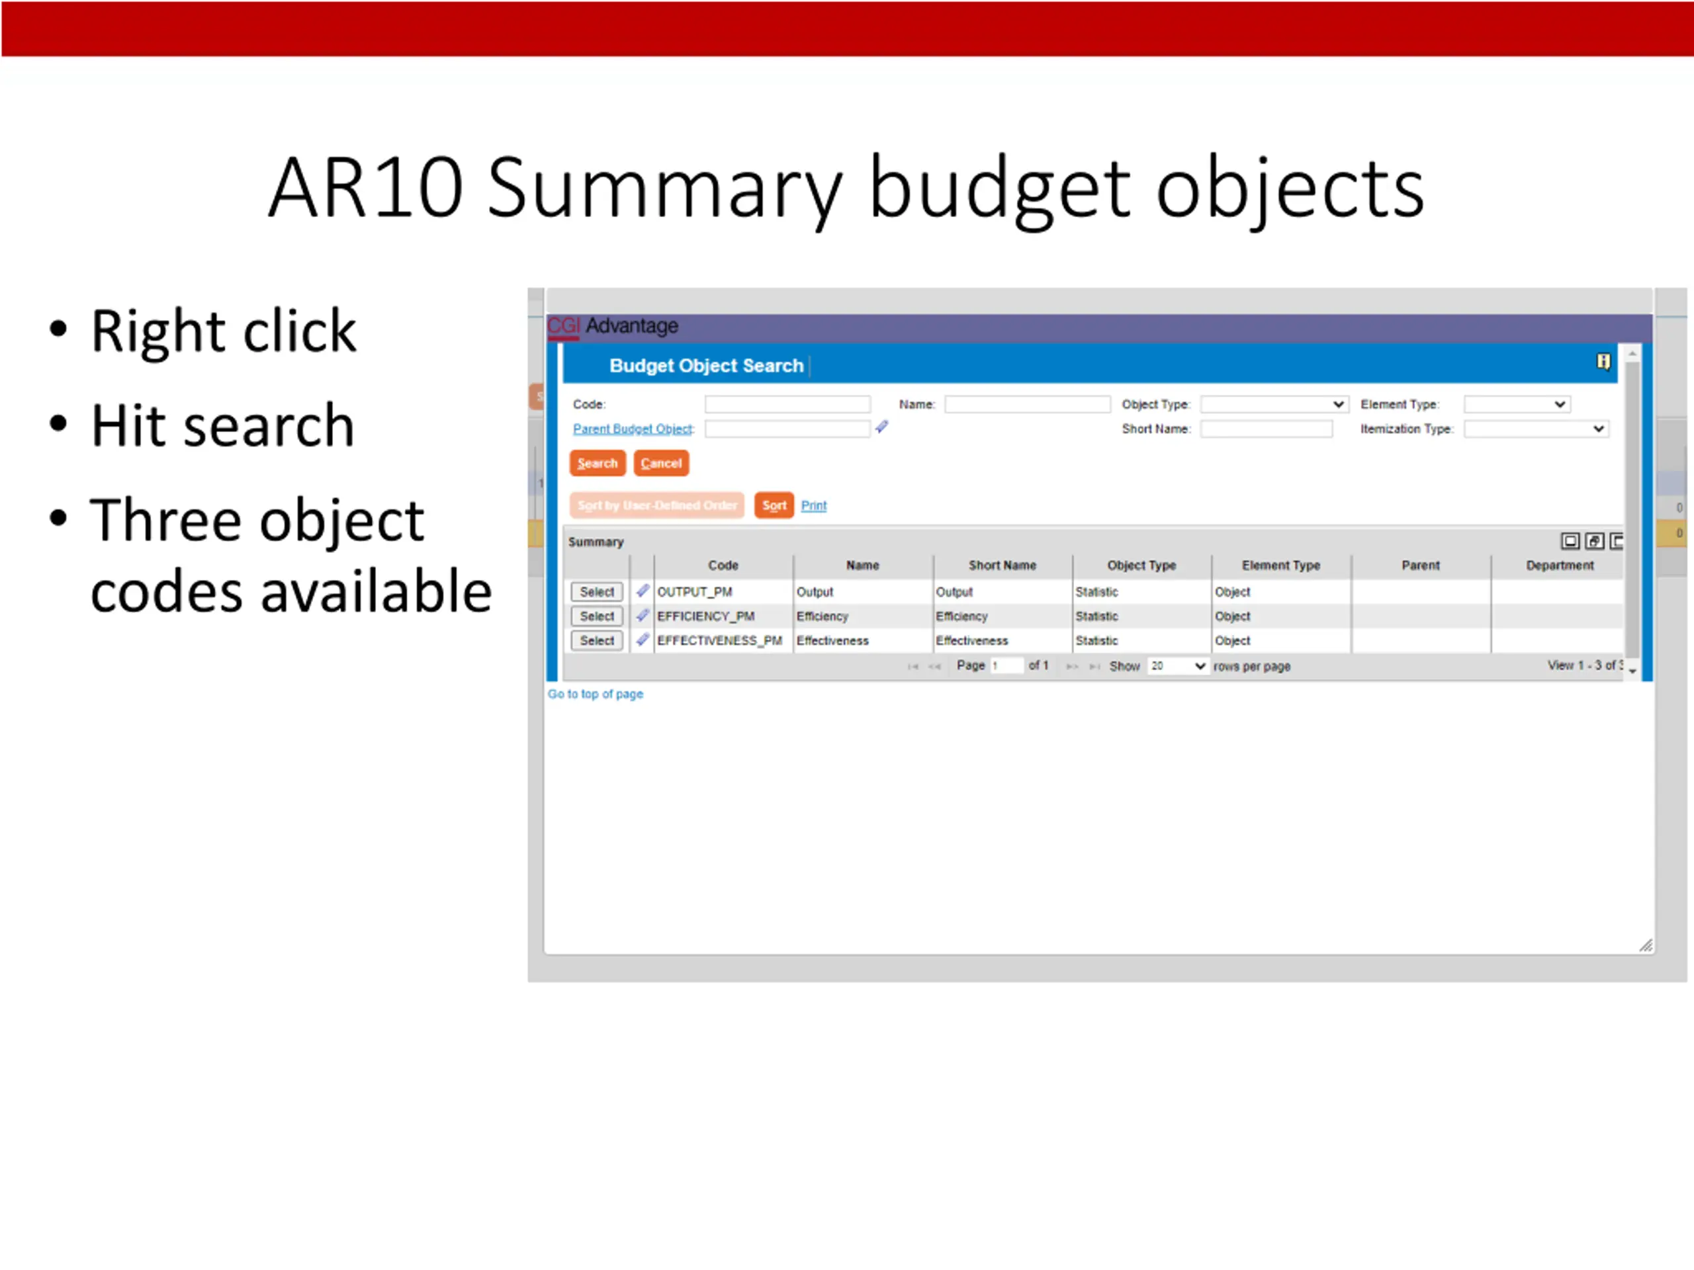Open the Print link
The image size is (1694, 1270).
(x=813, y=505)
